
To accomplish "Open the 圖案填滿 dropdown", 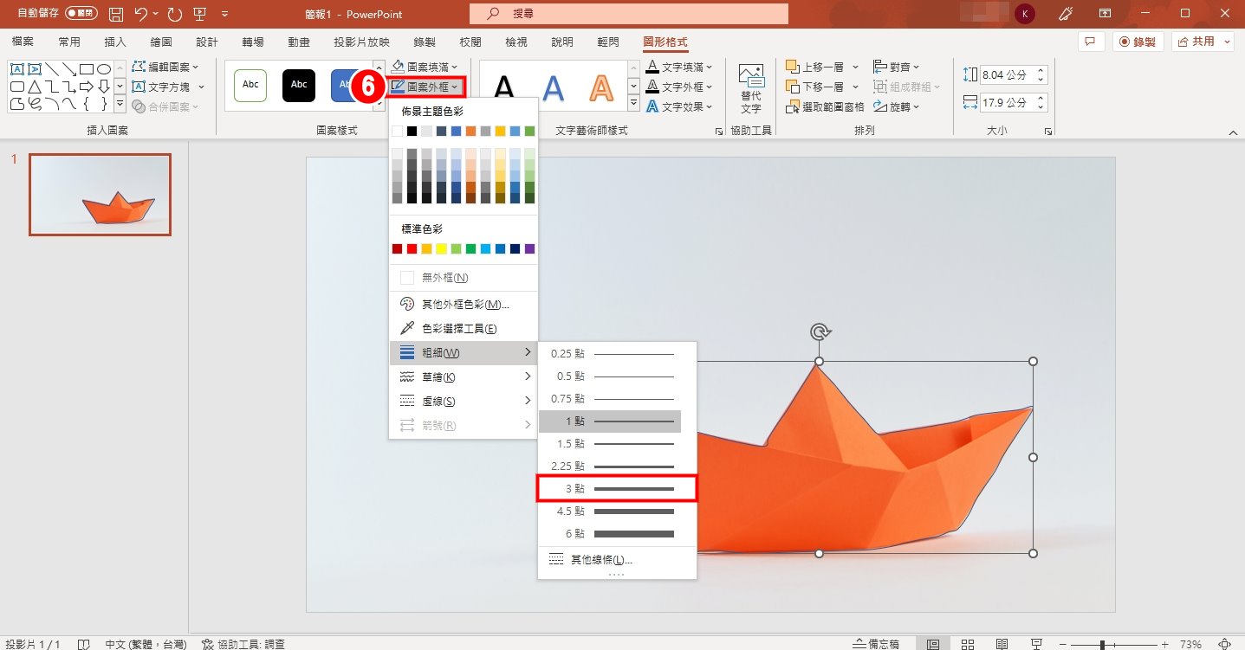I will tap(424, 67).
